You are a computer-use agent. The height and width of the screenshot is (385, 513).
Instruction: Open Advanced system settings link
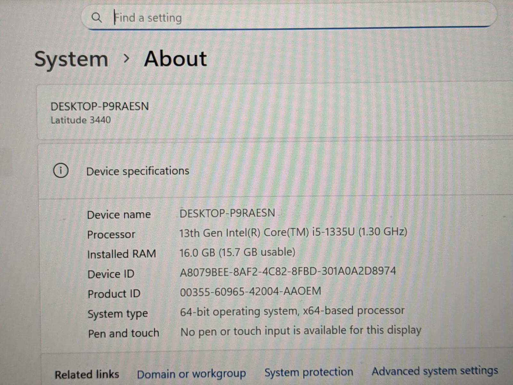pyautogui.click(x=435, y=371)
